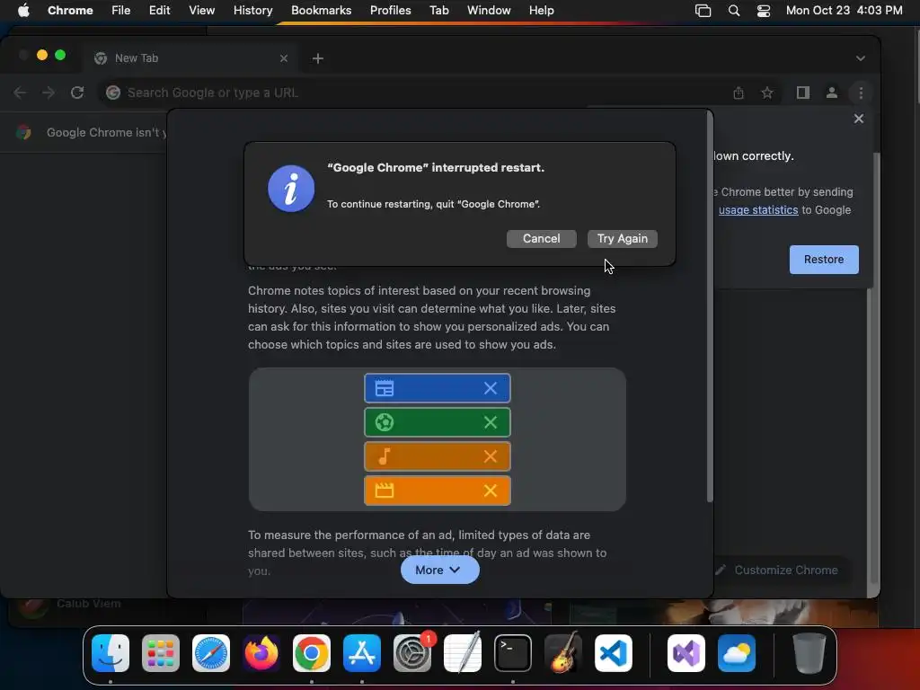
Task: Expand the More button in privacy dialog
Action: (440, 570)
